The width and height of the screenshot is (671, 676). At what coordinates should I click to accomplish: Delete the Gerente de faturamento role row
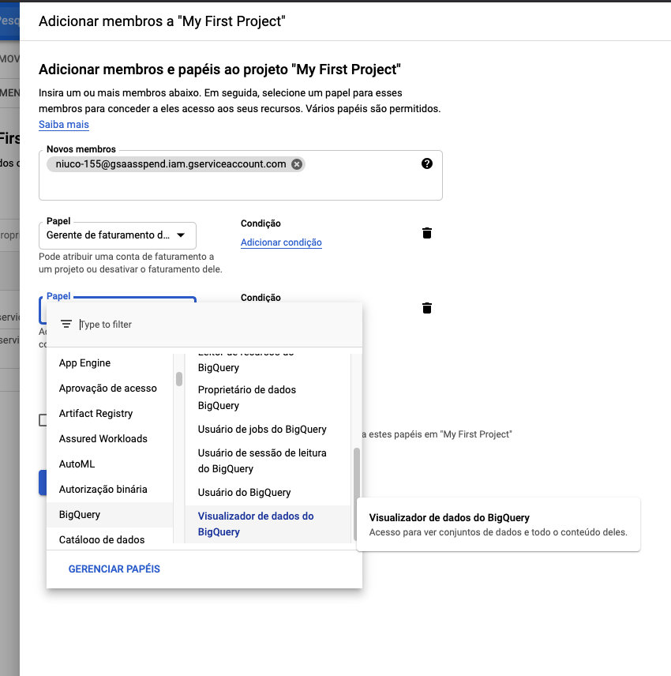point(426,233)
